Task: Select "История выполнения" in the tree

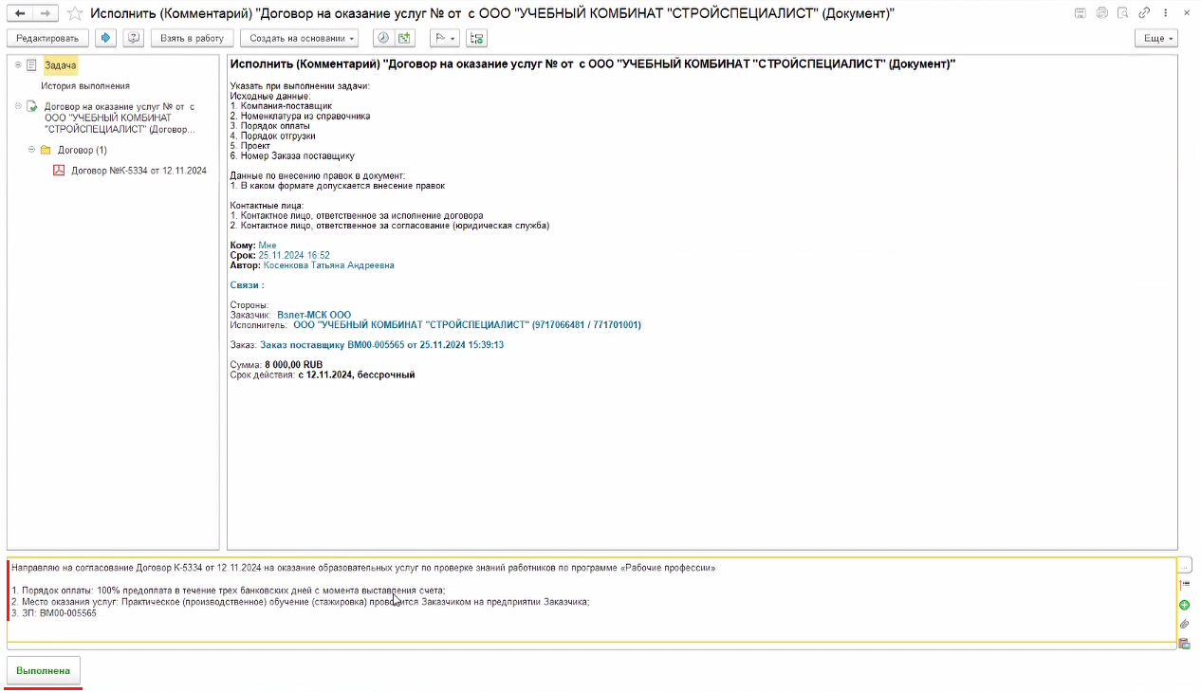Action: 85,85
